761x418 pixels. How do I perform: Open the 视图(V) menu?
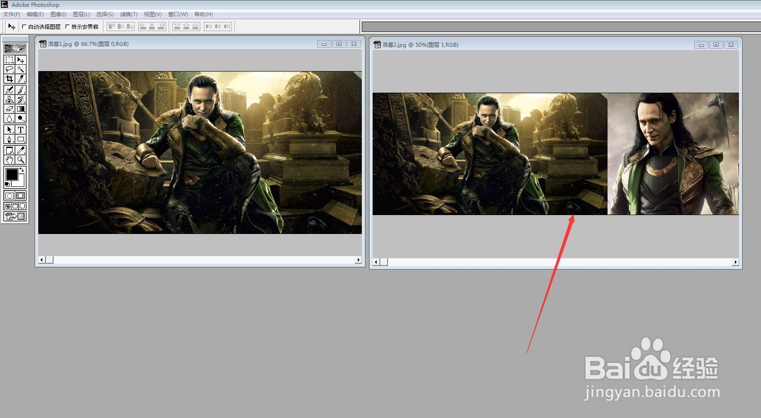tap(153, 14)
